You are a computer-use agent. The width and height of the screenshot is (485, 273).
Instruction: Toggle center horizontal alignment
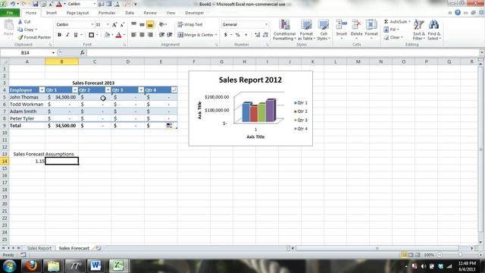point(142,35)
